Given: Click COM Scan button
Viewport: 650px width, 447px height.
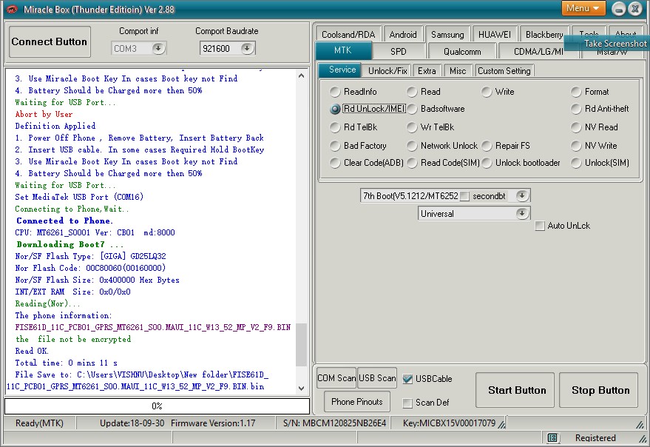Looking at the screenshot, I should [336, 378].
